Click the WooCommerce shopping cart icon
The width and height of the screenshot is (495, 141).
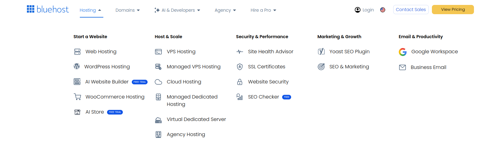click(x=77, y=97)
